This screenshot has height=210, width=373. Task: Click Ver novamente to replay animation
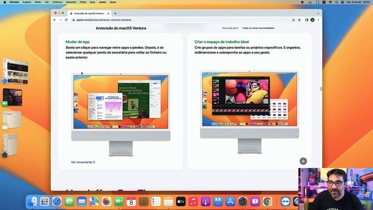coord(83,162)
